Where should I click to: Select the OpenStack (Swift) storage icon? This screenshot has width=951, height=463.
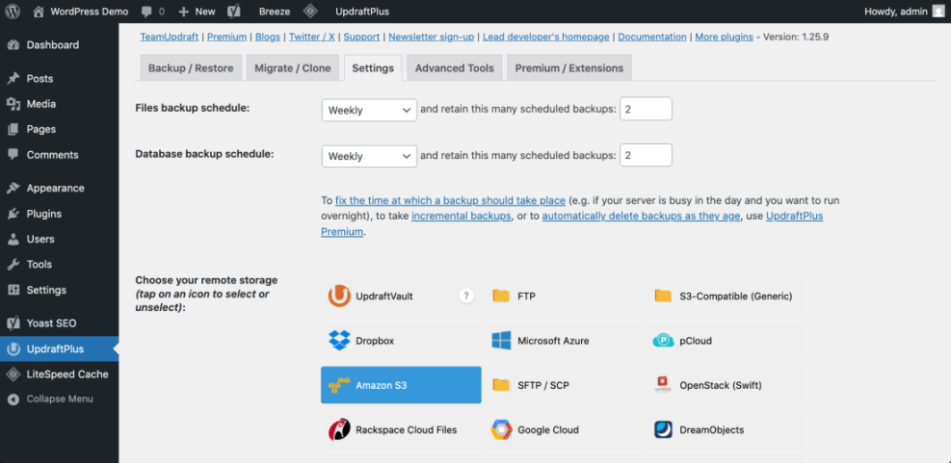663,385
